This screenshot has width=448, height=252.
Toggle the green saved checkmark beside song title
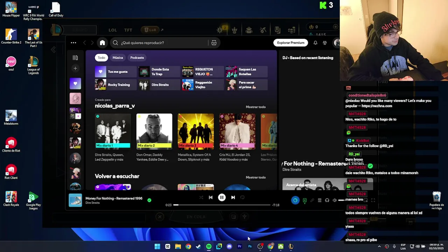[x=149, y=200]
